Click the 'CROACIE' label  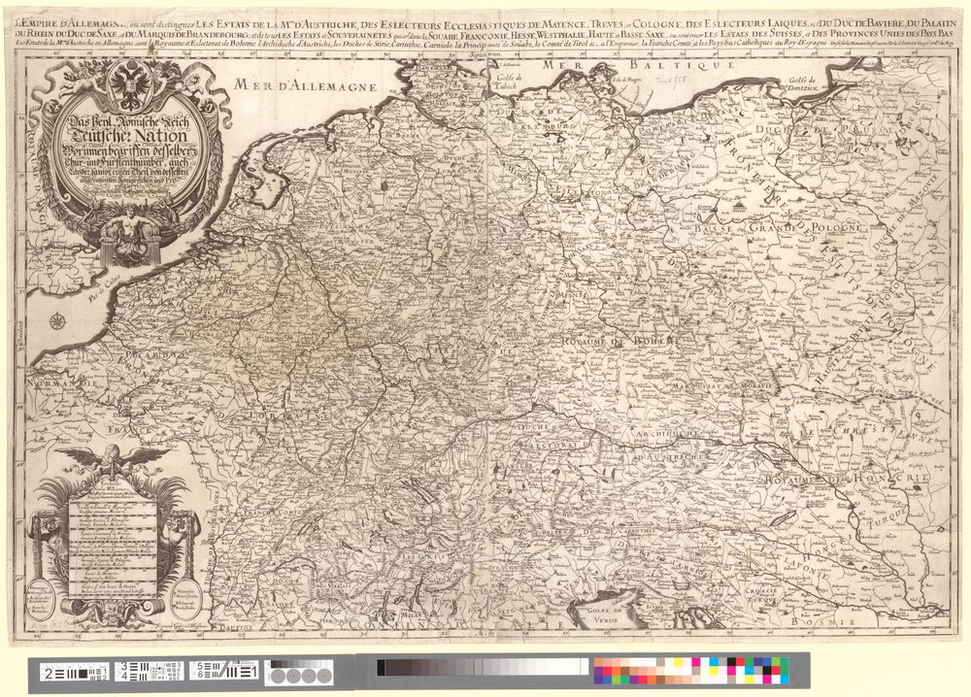coord(761,590)
